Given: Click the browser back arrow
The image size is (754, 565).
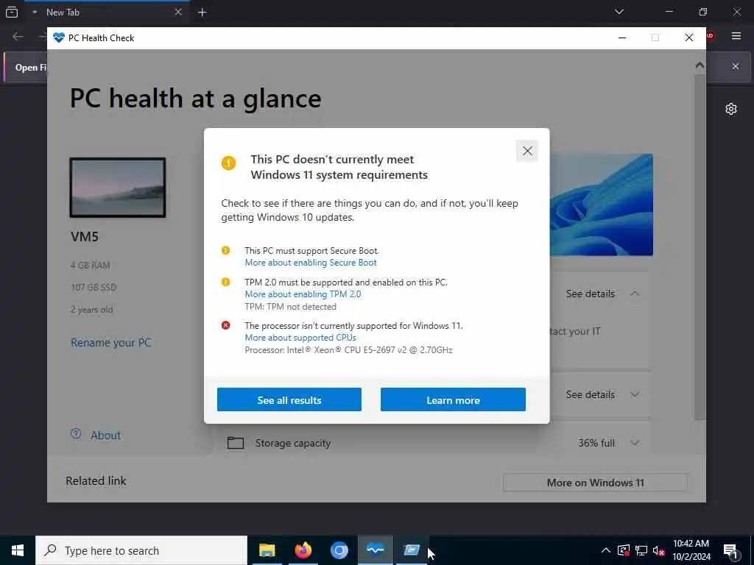Looking at the screenshot, I should coord(18,37).
